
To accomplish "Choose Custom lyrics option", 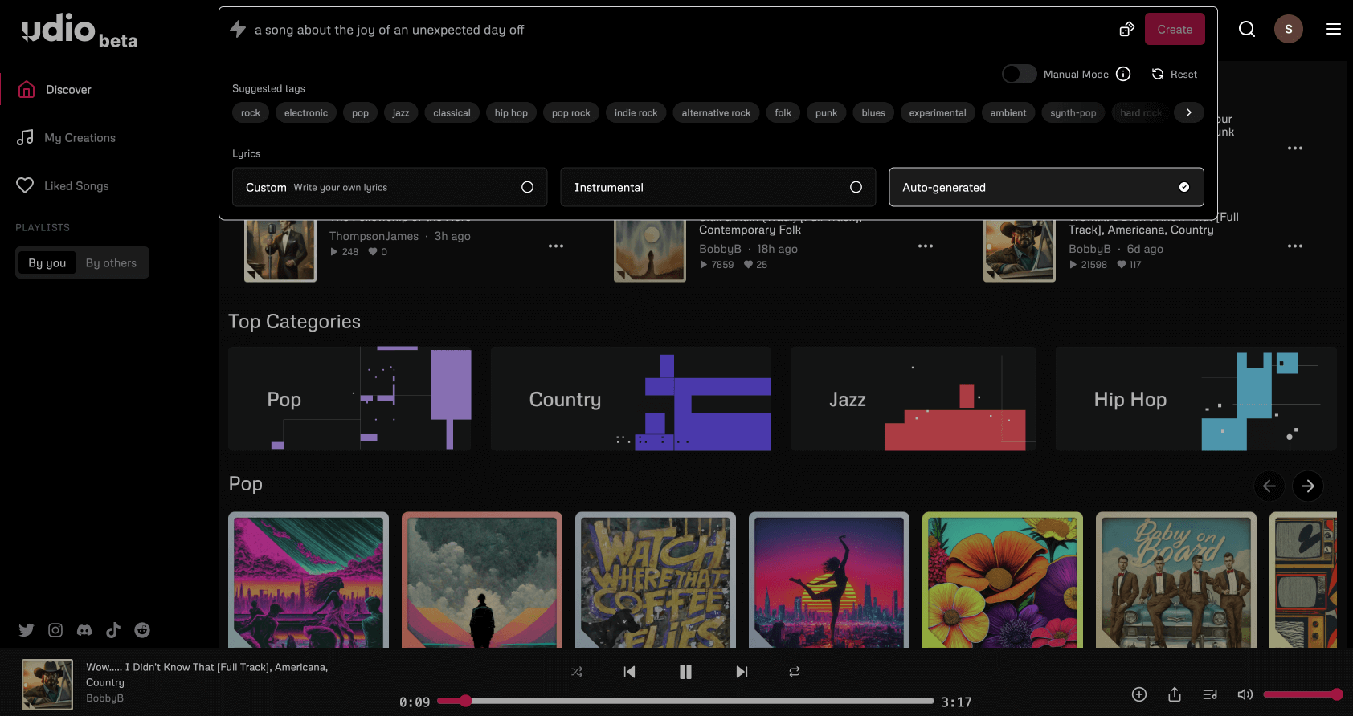I will (390, 187).
